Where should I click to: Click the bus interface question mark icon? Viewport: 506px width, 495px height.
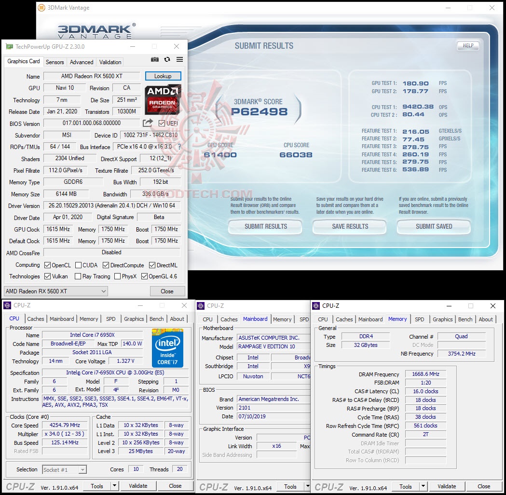[x=179, y=147]
